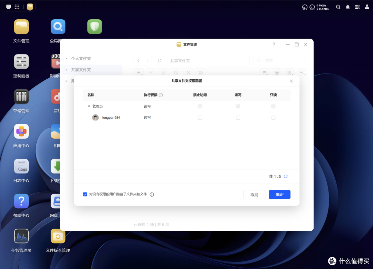The image size is (373, 269).
Task: Click the file manager 搜索 field
Action: 280,61
